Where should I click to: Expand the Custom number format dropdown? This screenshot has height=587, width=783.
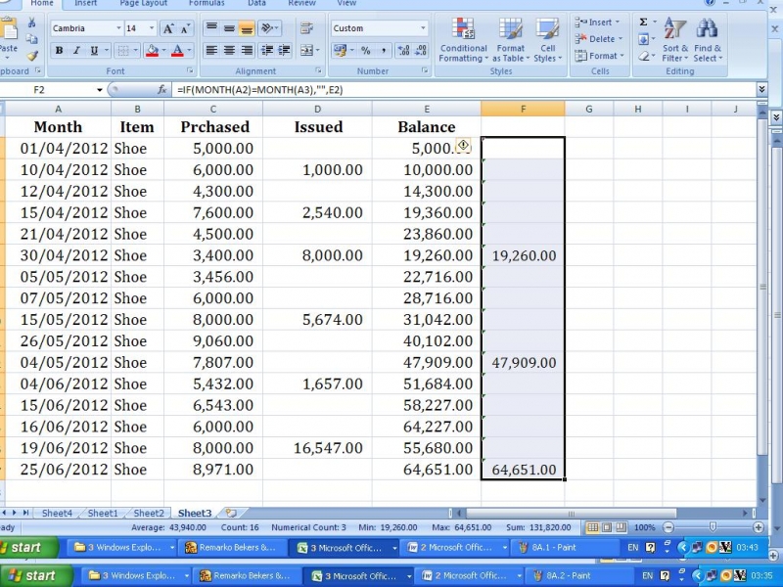coord(423,29)
